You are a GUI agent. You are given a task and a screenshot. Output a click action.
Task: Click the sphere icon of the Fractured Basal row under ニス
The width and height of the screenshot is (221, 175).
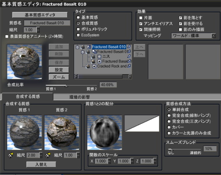93,61
